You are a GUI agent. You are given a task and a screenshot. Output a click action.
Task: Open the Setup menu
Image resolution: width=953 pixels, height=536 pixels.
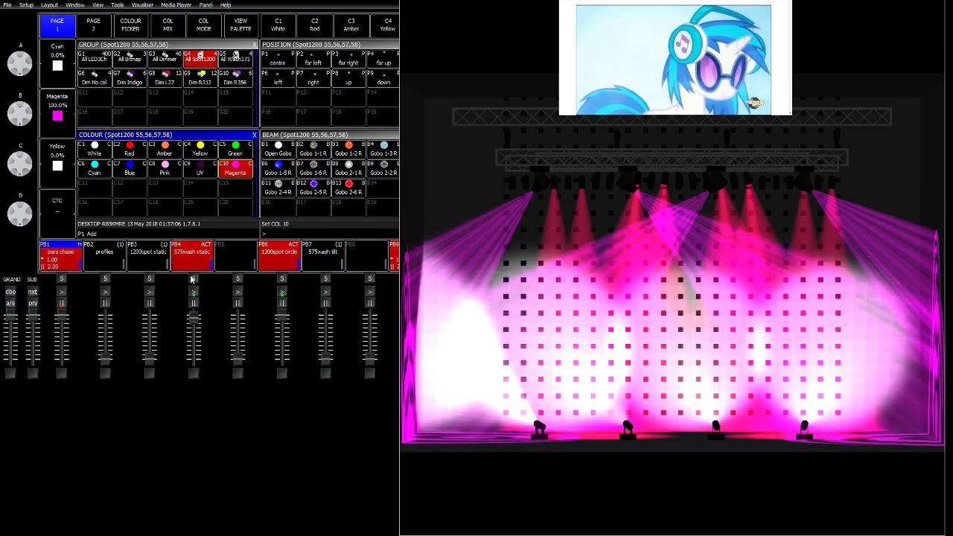point(26,5)
